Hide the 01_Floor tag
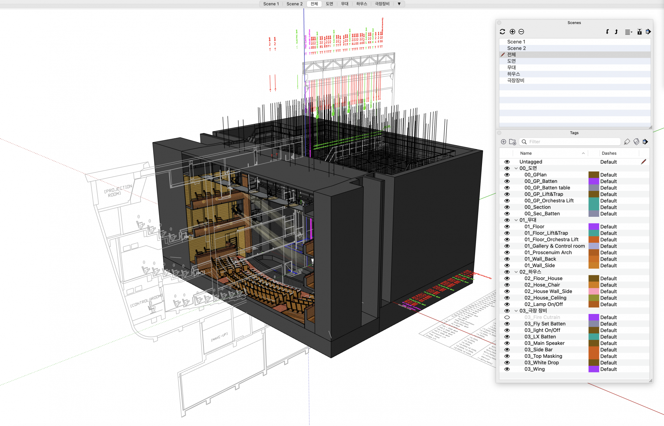Image resolution: width=664 pixels, height=426 pixels. (x=507, y=227)
